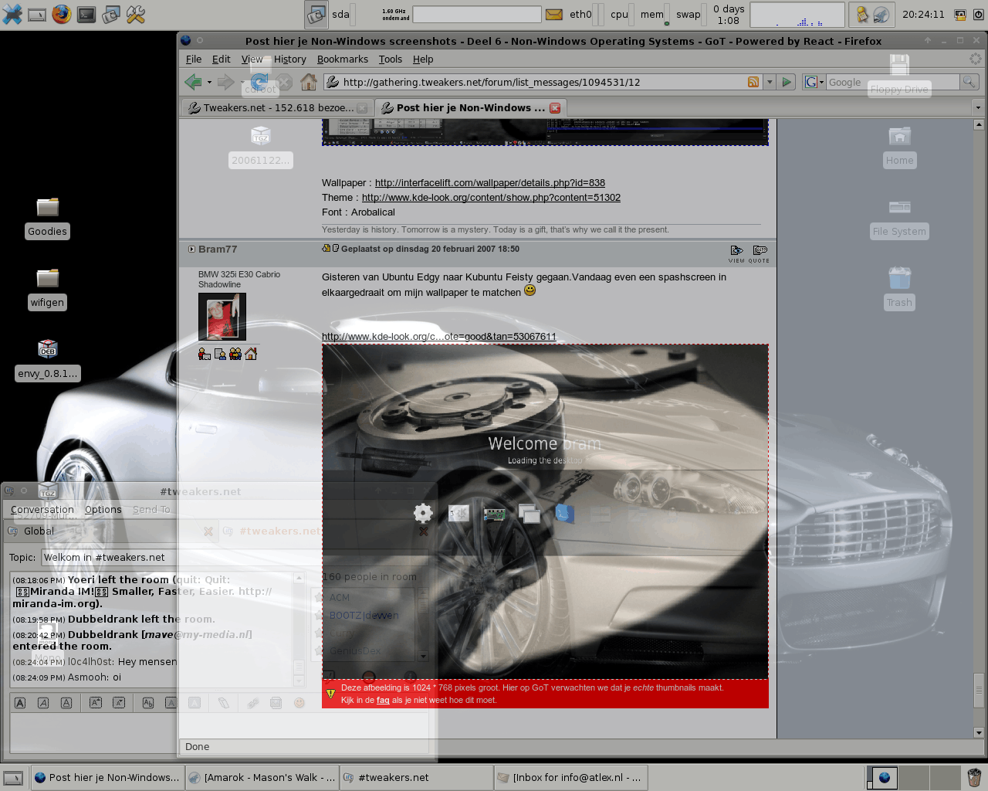988x791 pixels.
Task: Open the File menu in Firefox
Action: (194, 59)
